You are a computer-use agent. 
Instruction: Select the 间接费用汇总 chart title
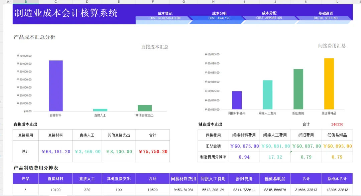coord(332,46)
